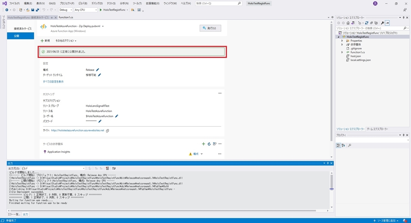The height and width of the screenshot is (223, 411).
Task: Edit target runtime 移植可能 pencil icon
Action: (100, 75)
